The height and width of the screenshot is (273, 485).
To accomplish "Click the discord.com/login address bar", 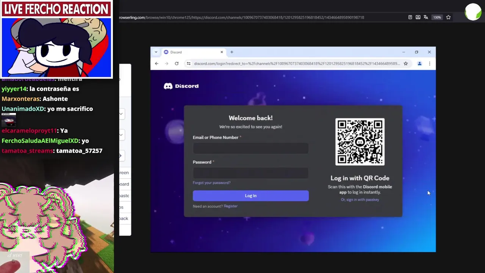I will pyautogui.click(x=297, y=63).
